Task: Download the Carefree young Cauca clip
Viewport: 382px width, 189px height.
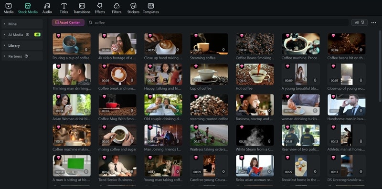Action: [x=223, y=171]
